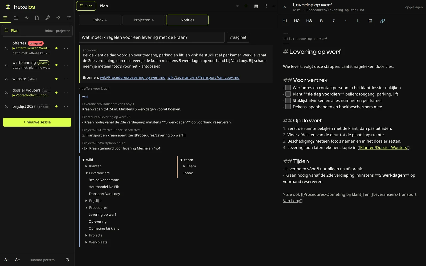The image size is (426, 266).
Task: Apply H3 heading formatting
Action: tap(309, 21)
